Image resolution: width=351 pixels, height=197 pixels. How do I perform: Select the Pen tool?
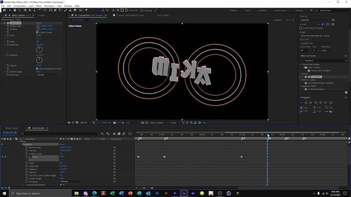(55, 10)
